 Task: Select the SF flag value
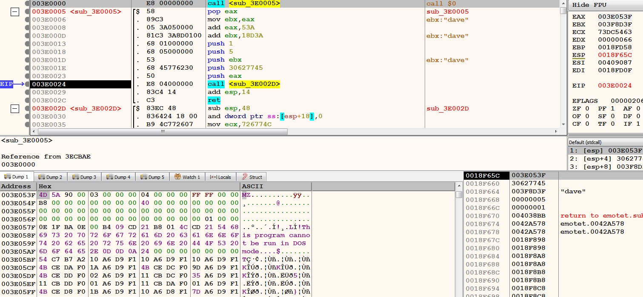(613, 116)
